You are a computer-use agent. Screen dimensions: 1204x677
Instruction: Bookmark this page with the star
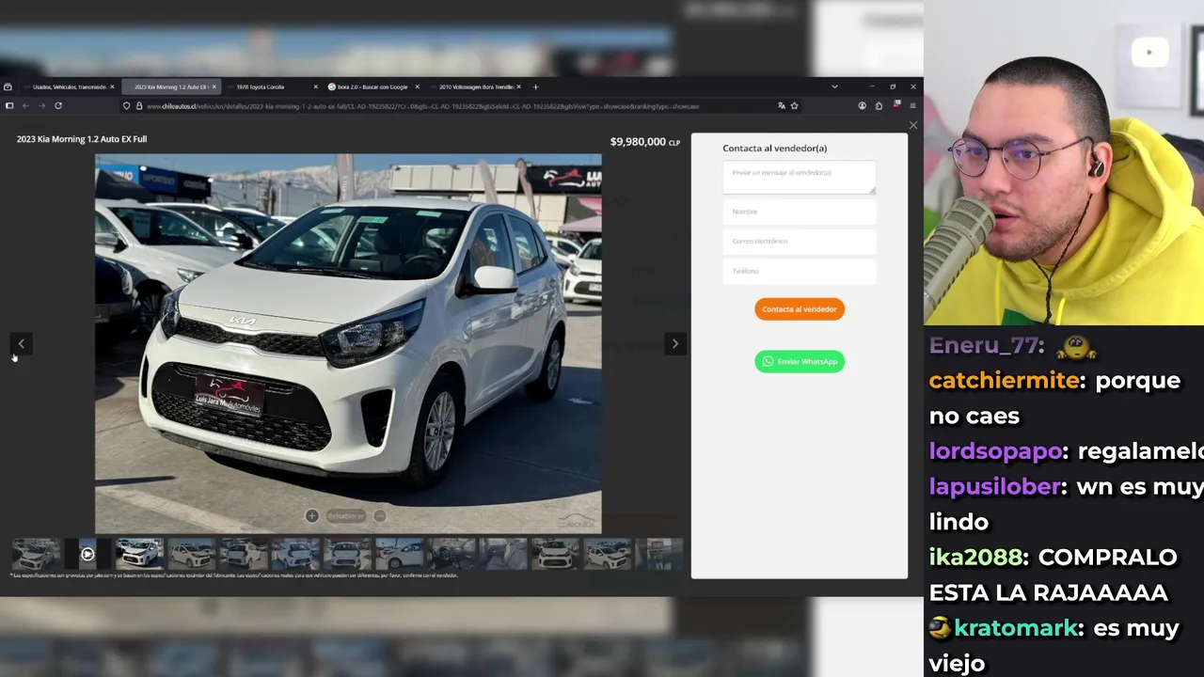point(794,106)
